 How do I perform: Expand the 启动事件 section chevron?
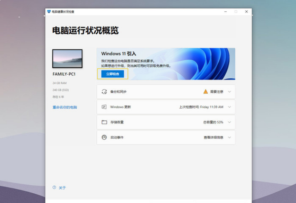(x=229, y=137)
